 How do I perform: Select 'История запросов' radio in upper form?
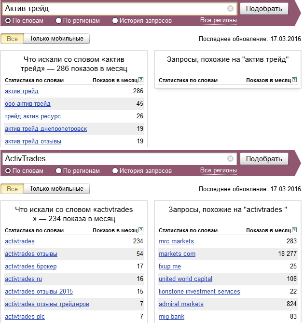pos(115,20)
